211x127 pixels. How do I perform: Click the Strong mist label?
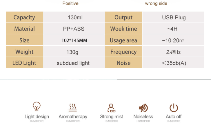click(x=111, y=117)
